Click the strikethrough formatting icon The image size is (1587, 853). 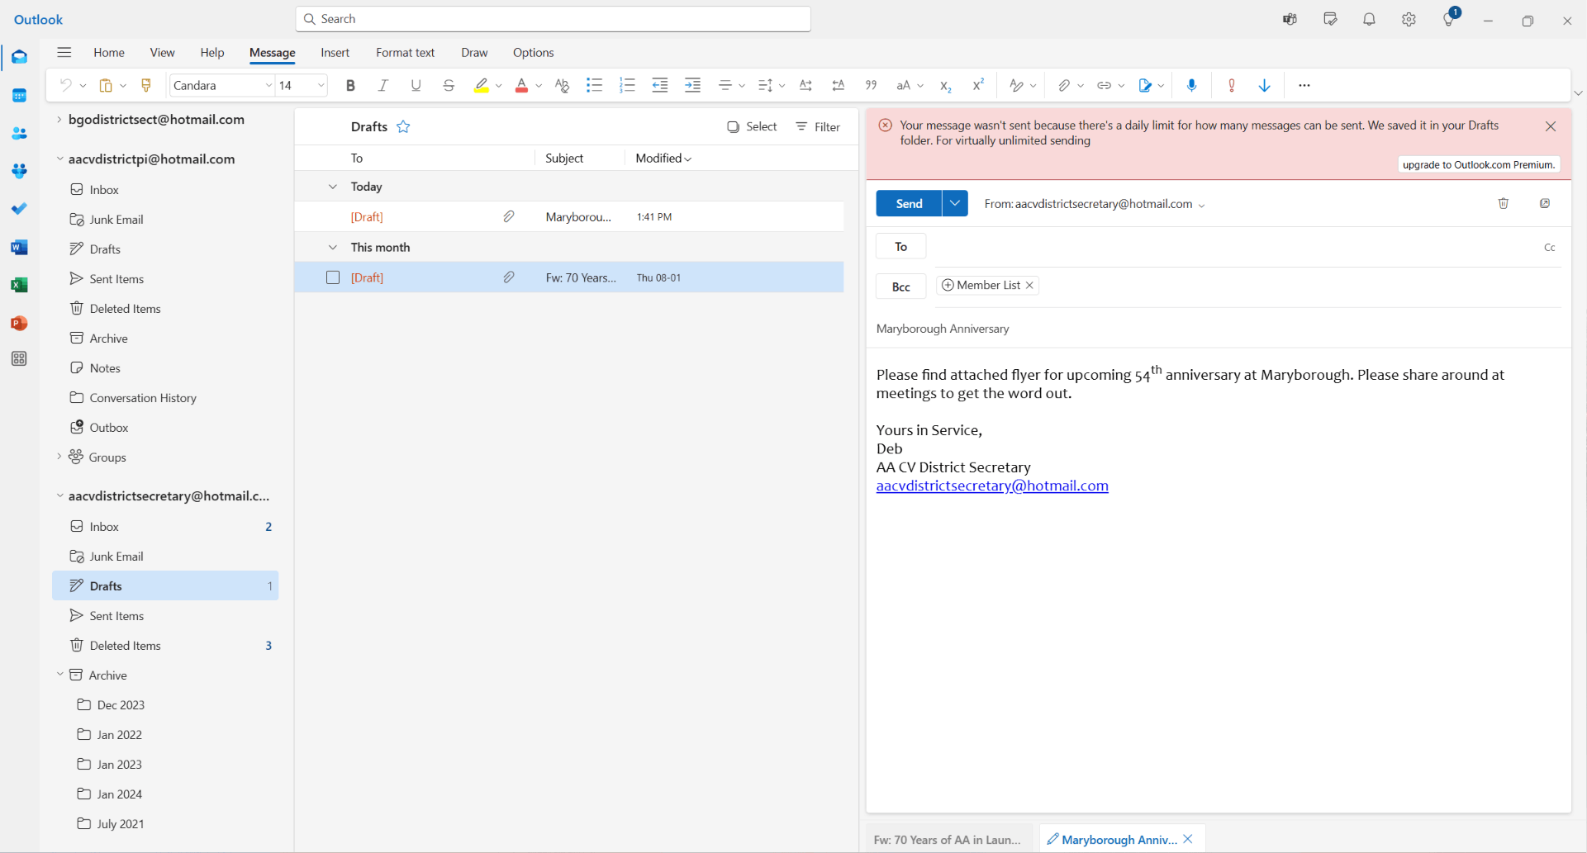pos(449,85)
